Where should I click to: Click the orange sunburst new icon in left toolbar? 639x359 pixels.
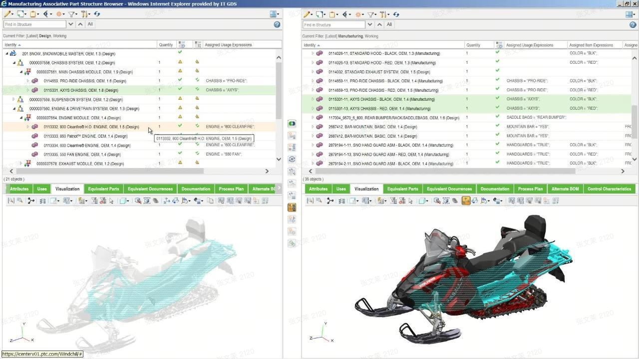pyautogui.click(x=59, y=14)
